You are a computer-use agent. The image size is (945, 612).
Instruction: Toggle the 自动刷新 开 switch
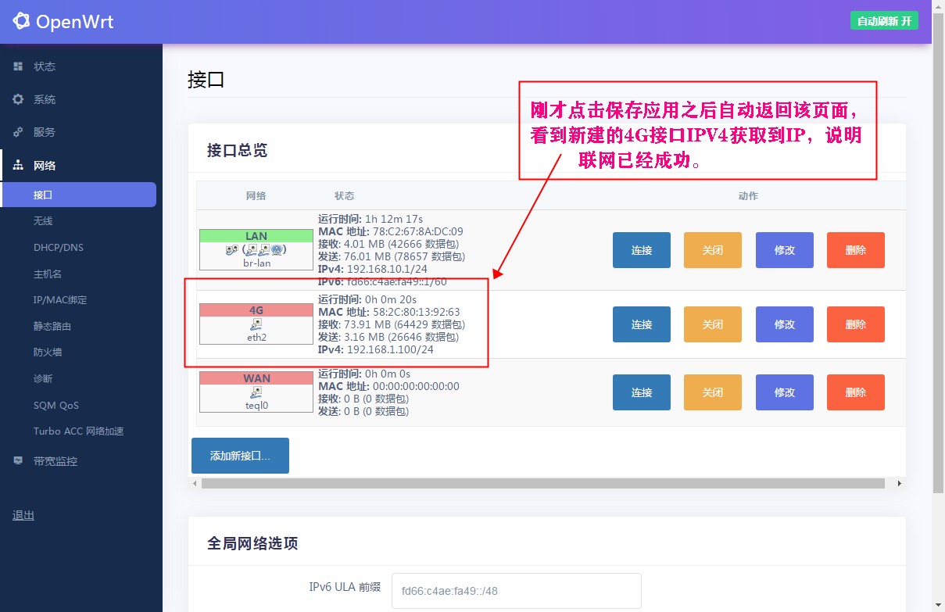click(883, 21)
